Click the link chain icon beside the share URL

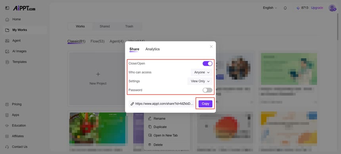tap(132, 104)
